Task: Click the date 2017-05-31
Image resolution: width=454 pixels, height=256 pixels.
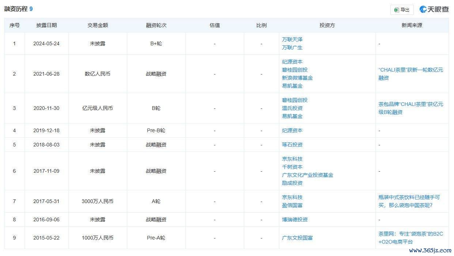Action: 46,201
